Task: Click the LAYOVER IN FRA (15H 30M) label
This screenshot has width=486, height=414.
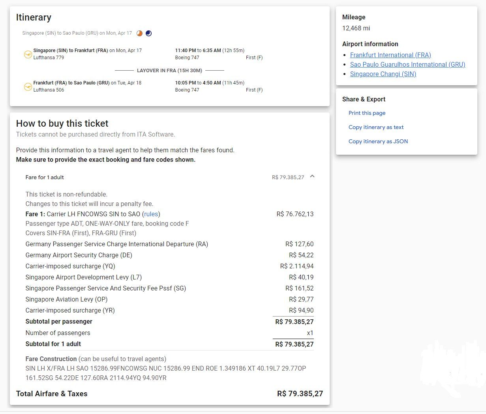Action: tap(169, 71)
